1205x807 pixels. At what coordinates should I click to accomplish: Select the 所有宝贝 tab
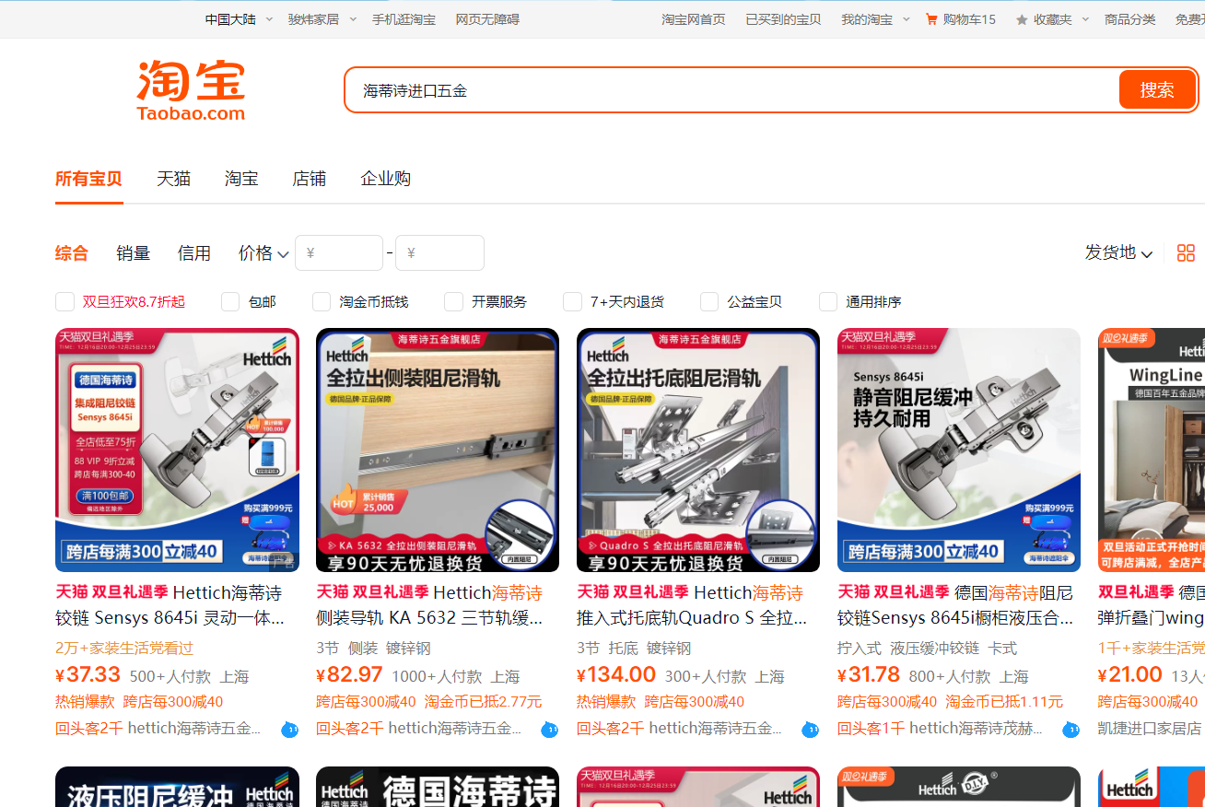pyautogui.click(x=88, y=179)
